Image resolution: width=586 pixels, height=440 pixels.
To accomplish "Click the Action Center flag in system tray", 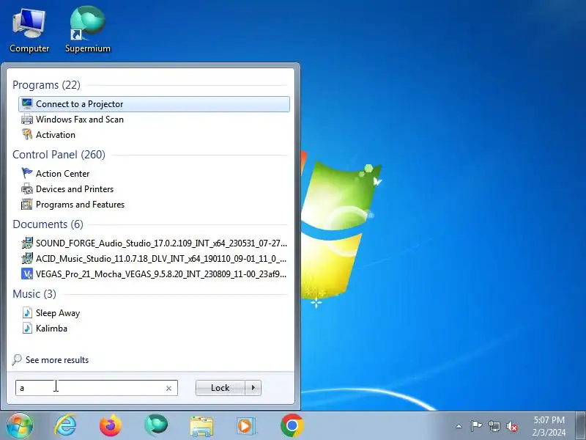I will [x=476, y=426].
